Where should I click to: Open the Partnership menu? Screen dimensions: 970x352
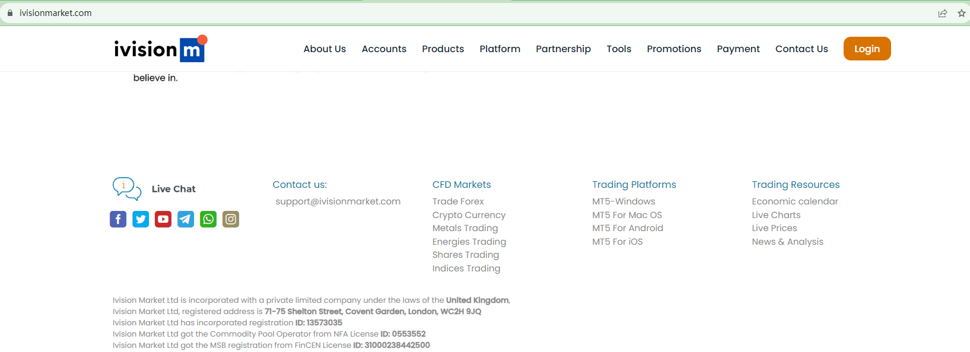pyautogui.click(x=564, y=49)
